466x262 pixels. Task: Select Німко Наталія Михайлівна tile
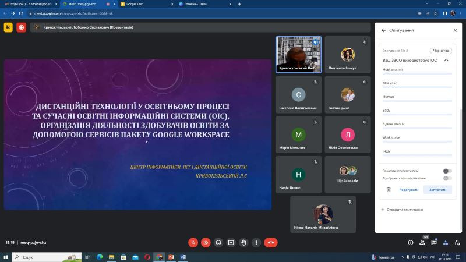click(x=323, y=214)
